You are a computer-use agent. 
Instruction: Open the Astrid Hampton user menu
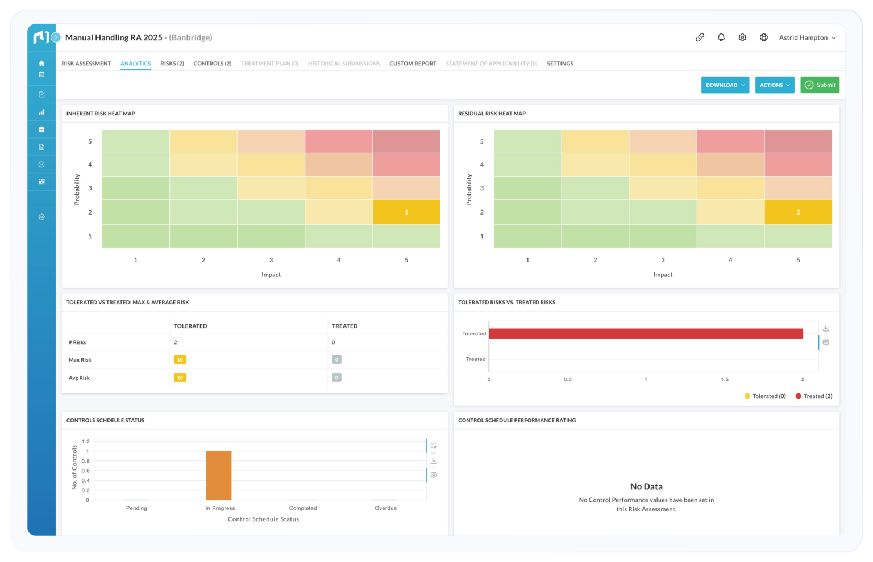807,37
